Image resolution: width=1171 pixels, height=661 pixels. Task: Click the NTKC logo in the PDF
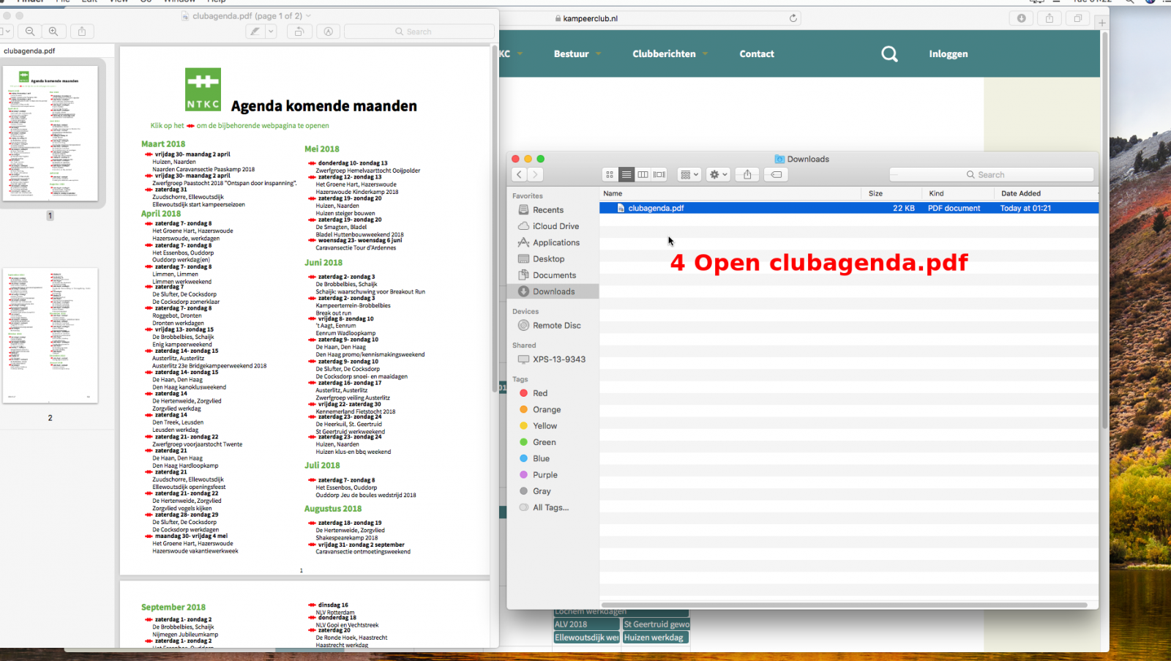(x=203, y=89)
